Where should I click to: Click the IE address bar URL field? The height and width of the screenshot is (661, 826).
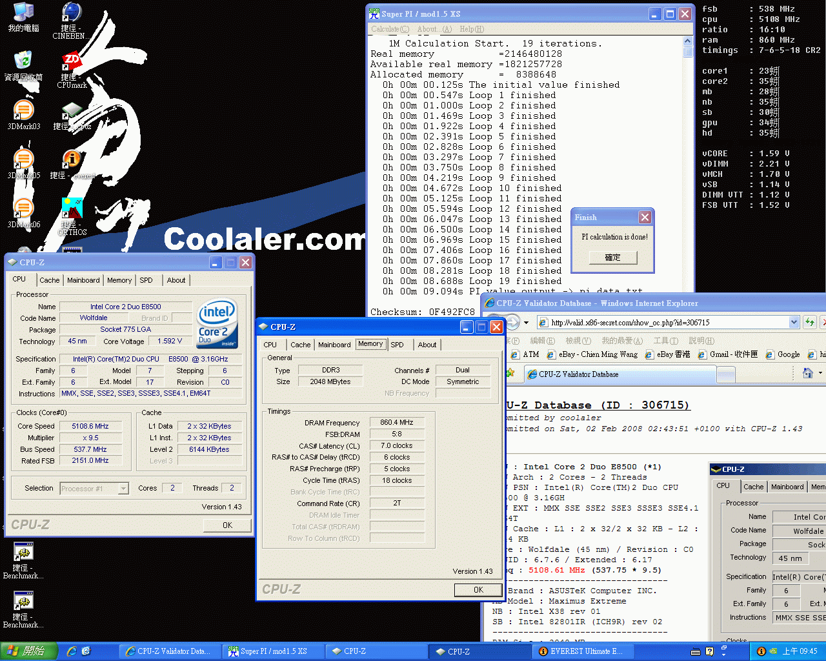pyautogui.click(x=663, y=322)
